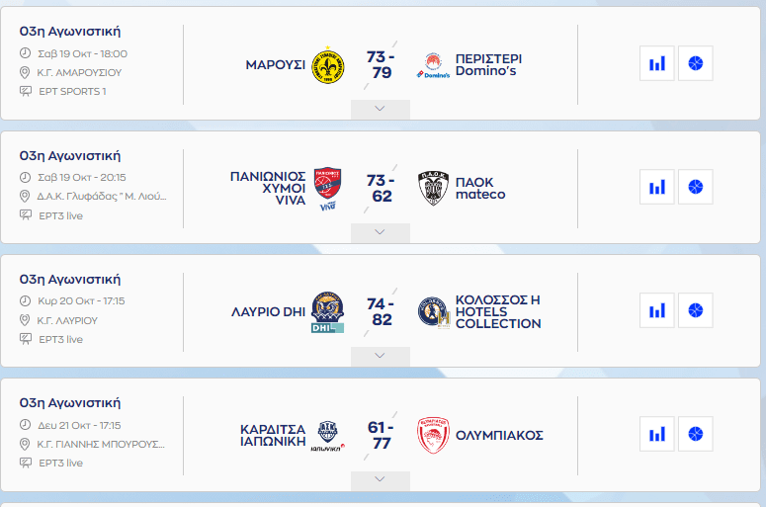Viewport: 766px width, 507px height.
Task: Click basketball icon for Lavrio vs Kolossos game
Action: tap(696, 310)
